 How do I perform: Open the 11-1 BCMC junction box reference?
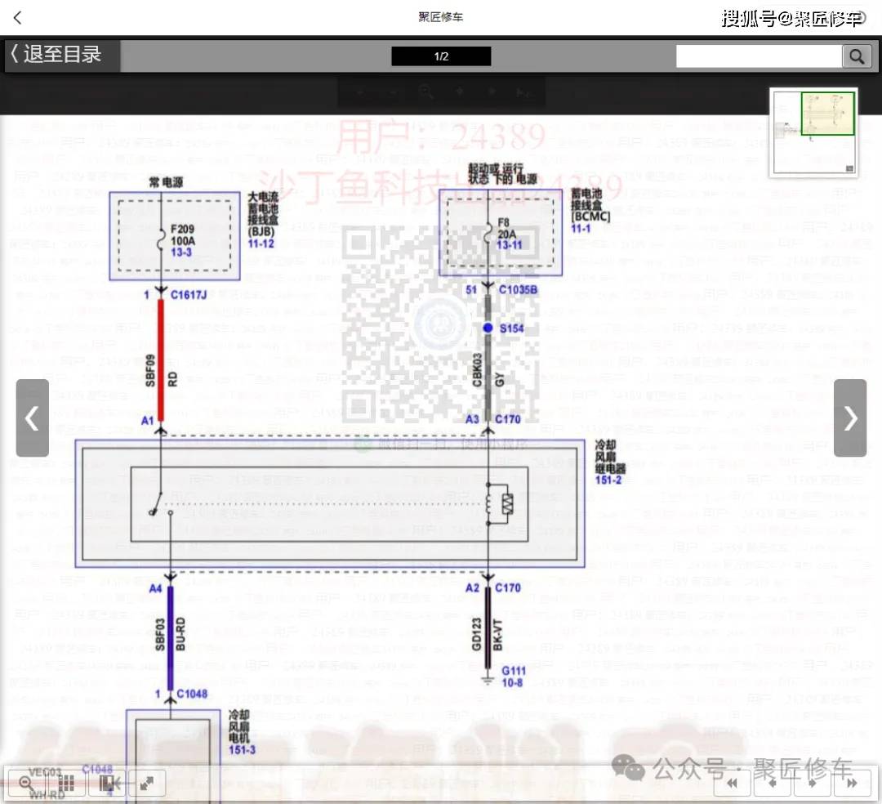581,229
